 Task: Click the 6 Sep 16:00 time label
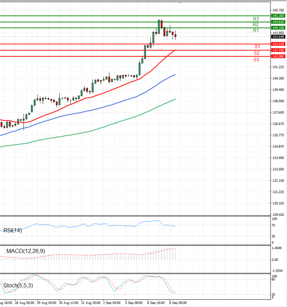tap(156, 303)
